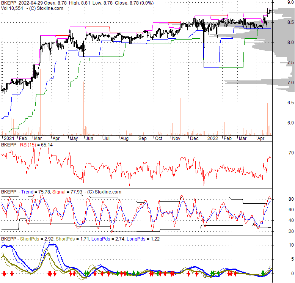Click the Jul label on the time axis
This screenshot has width=295, height=283.
tap(107, 138)
